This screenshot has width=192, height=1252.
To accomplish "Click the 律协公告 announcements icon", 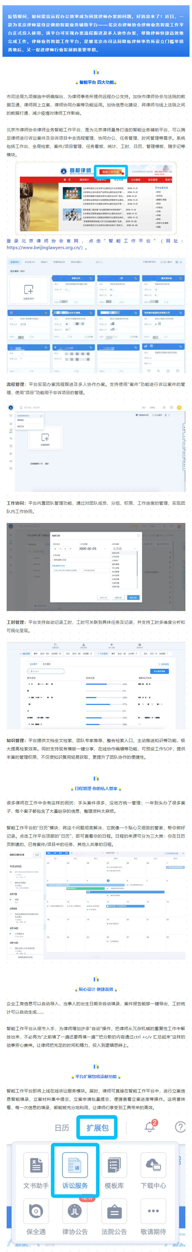I will click(x=75, y=1211).
